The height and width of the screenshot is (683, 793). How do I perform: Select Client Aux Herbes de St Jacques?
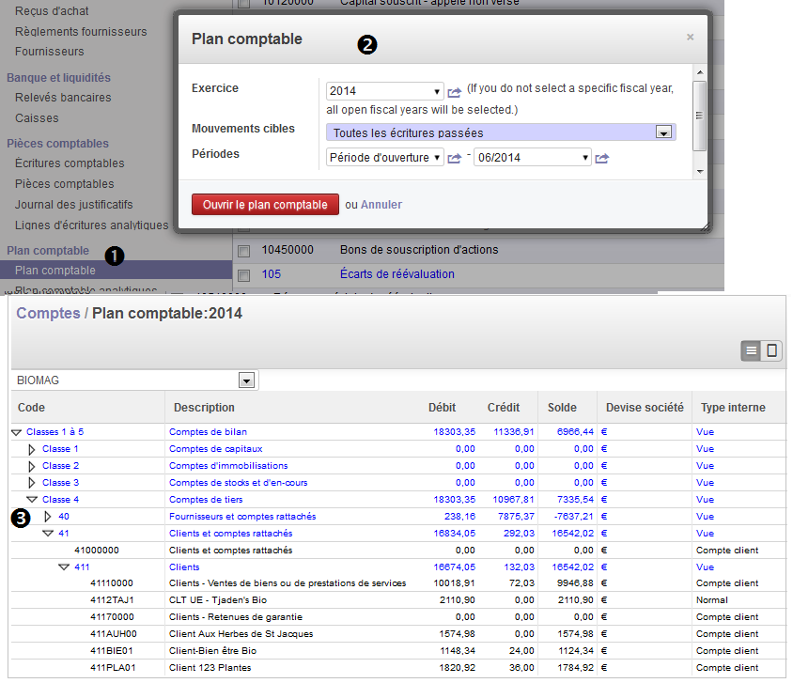[398, 634]
